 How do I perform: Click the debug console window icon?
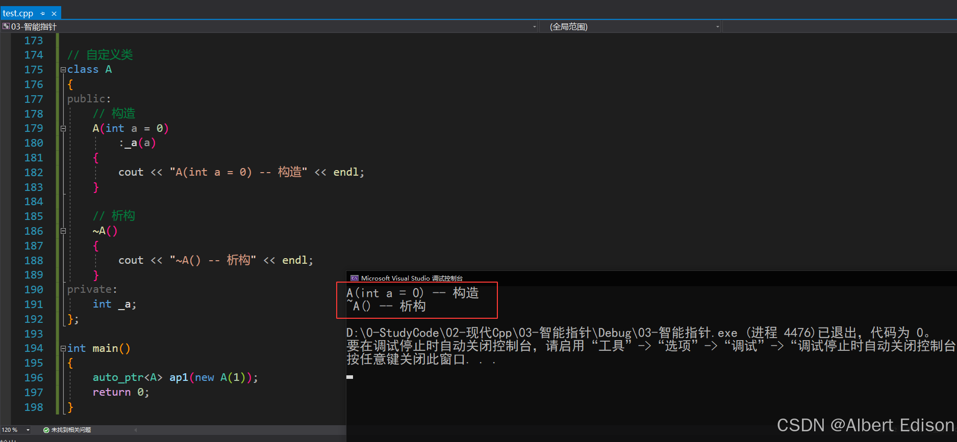355,278
